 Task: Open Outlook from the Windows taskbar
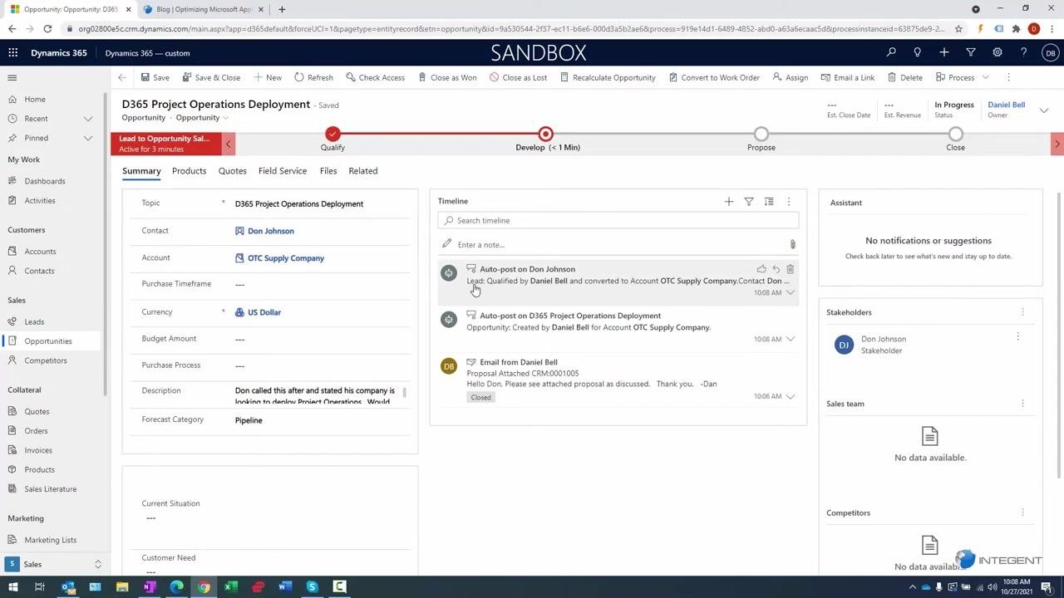68,587
